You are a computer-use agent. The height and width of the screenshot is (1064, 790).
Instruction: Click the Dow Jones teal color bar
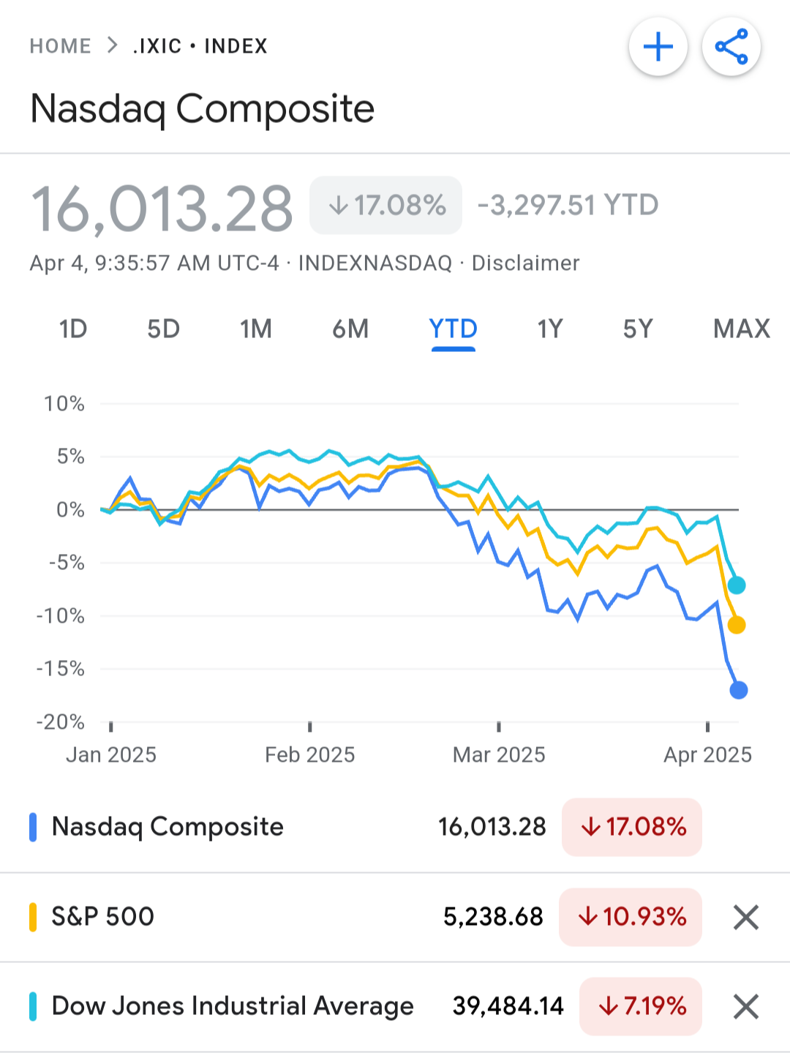tap(33, 1007)
